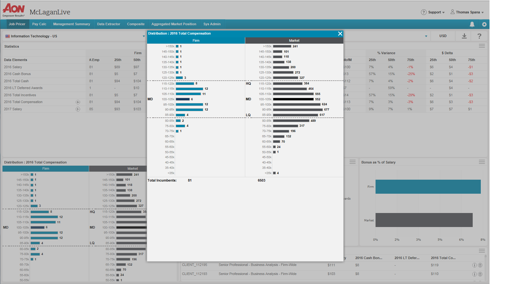Click 2016 Salary row label
This screenshot has width=521, height=284.
click(x=13, y=67)
